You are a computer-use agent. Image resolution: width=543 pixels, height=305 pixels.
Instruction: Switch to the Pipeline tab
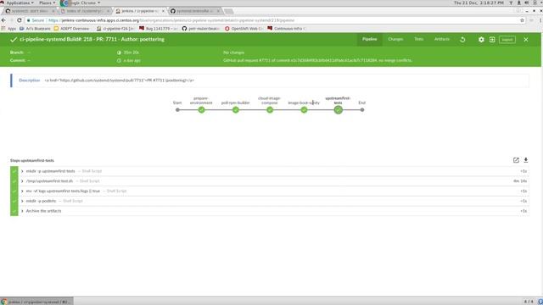pos(370,40)
